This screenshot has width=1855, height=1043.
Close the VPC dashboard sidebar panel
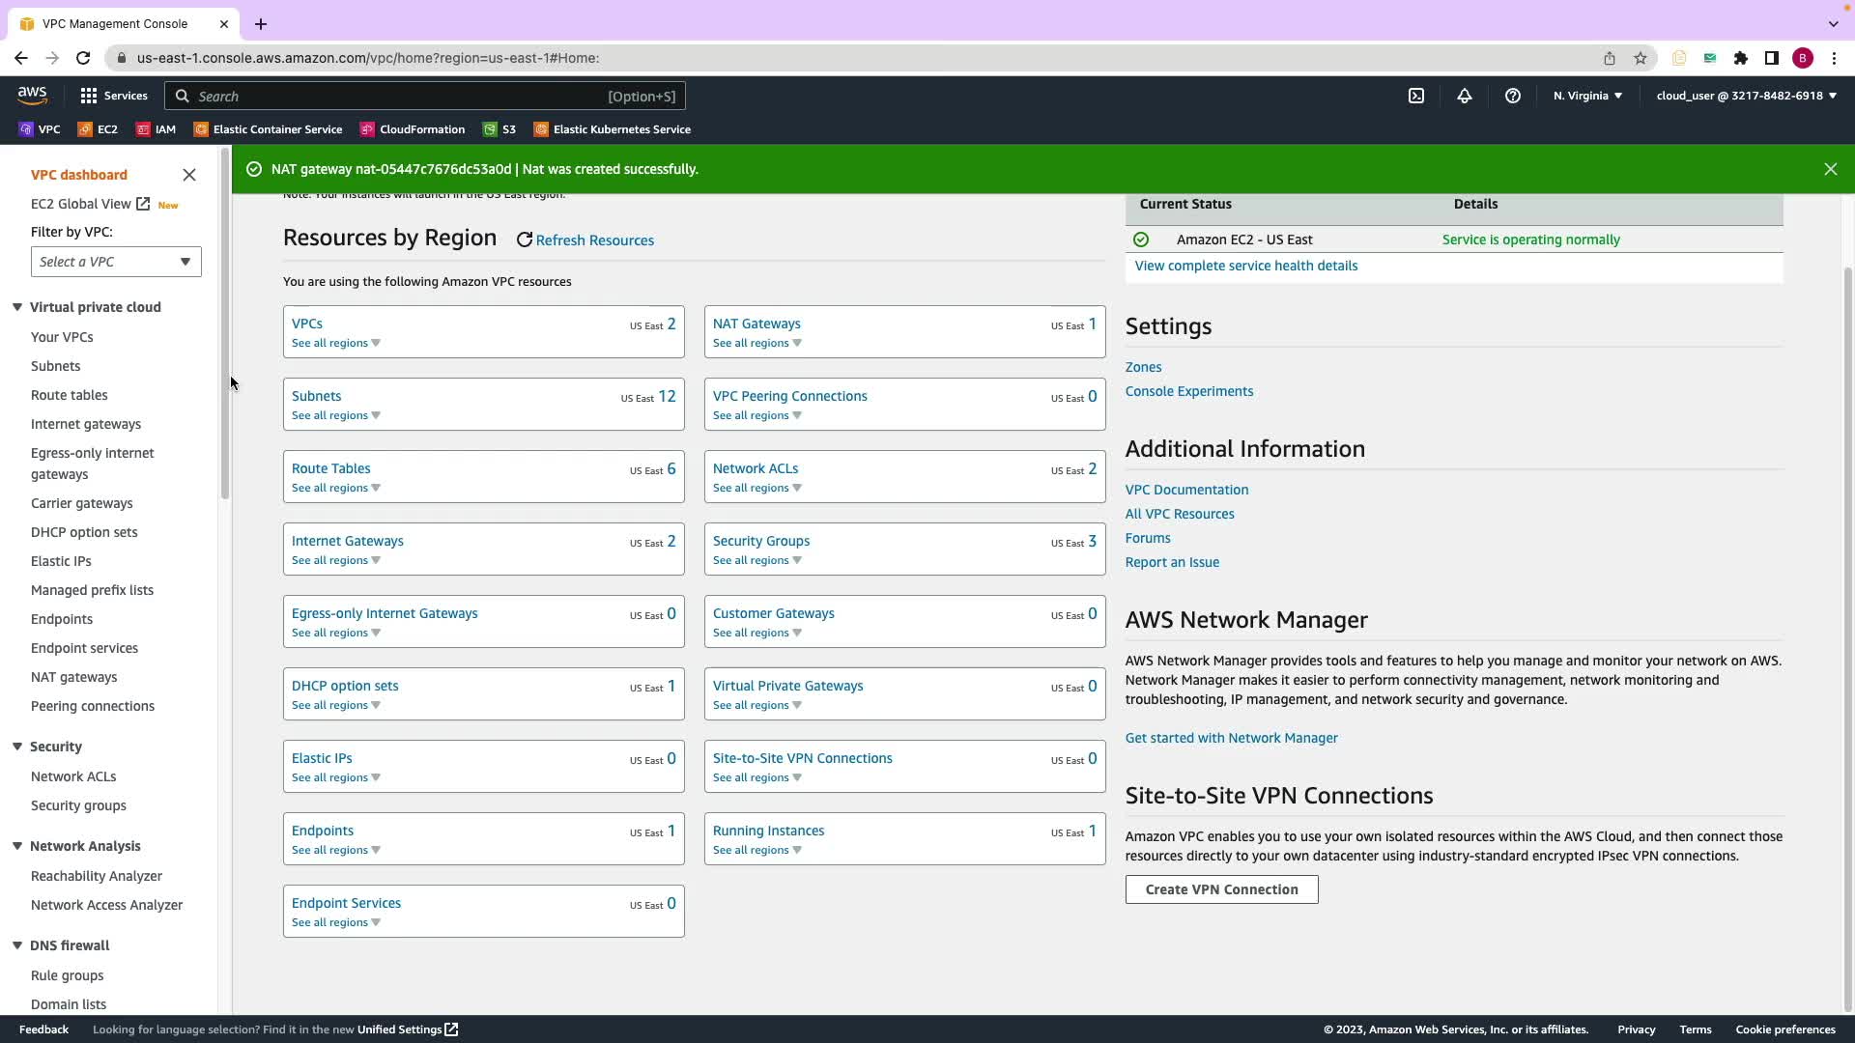click(189, 175)
